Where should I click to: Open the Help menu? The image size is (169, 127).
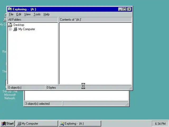click(46, 14)
